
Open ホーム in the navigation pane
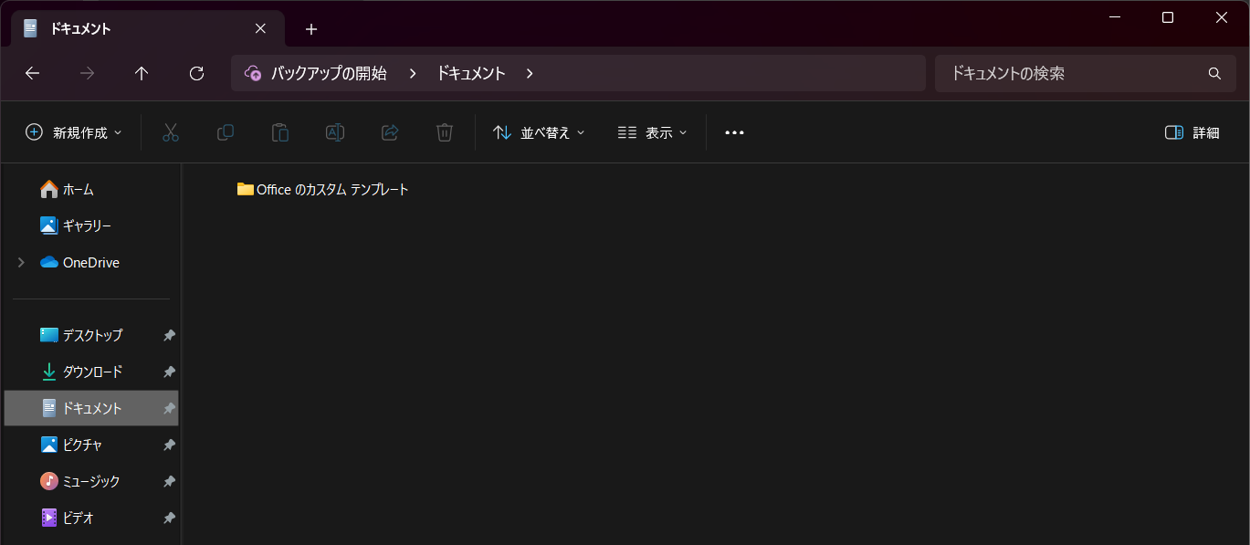coord(91,189)
